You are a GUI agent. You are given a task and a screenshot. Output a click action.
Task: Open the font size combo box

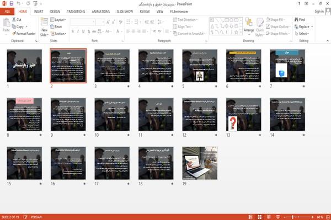pyautogui.click(x=100, y=22)
